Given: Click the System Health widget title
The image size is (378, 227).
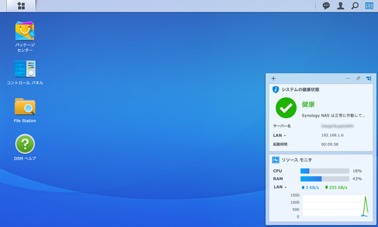Looking at the screenshot, I should [301, 90].
